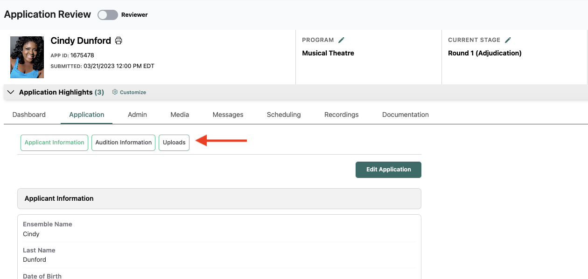Go to the Messages tab
The image size is (588, 279).
click(x=228, y=115)
